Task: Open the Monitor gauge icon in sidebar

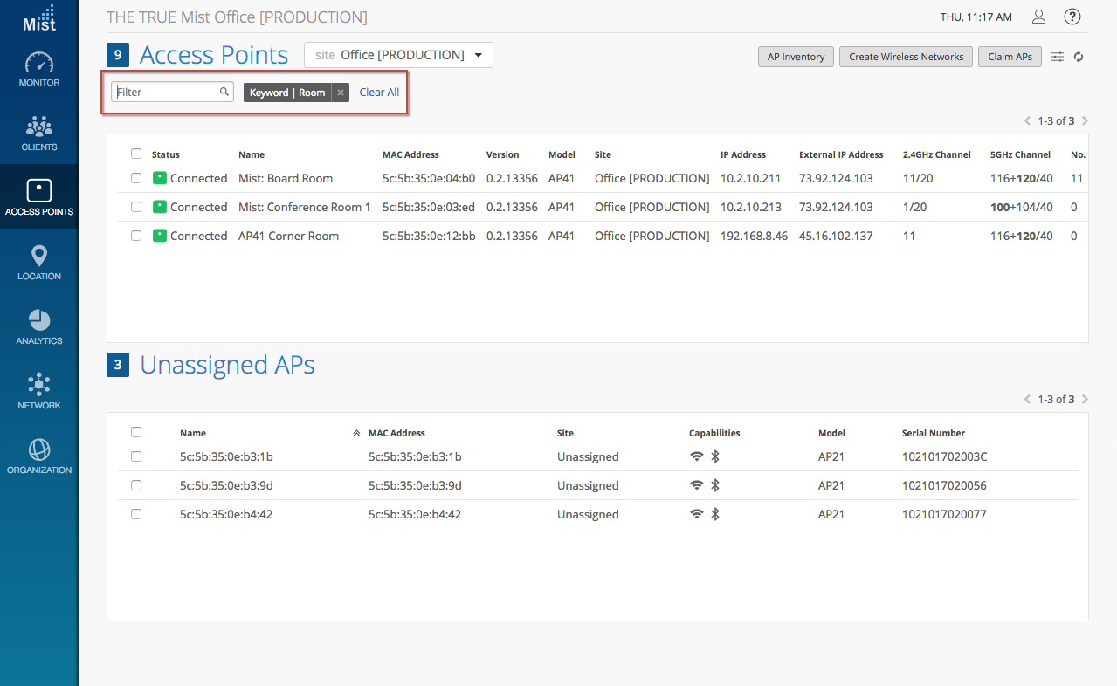Action: pos(39,65)
